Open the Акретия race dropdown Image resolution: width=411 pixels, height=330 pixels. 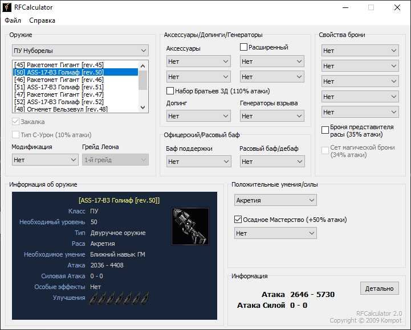(x=275, y=200)
